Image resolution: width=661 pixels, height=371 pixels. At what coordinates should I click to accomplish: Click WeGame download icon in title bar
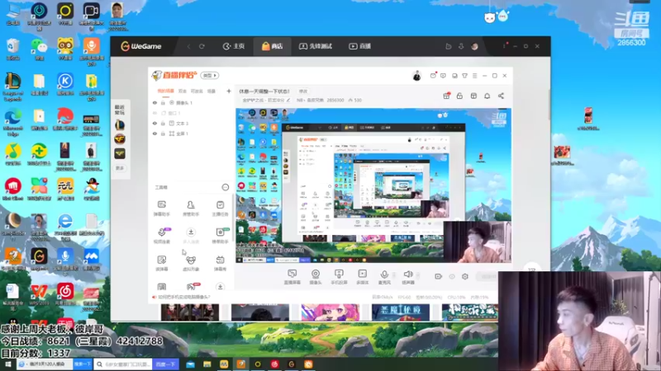461,46
